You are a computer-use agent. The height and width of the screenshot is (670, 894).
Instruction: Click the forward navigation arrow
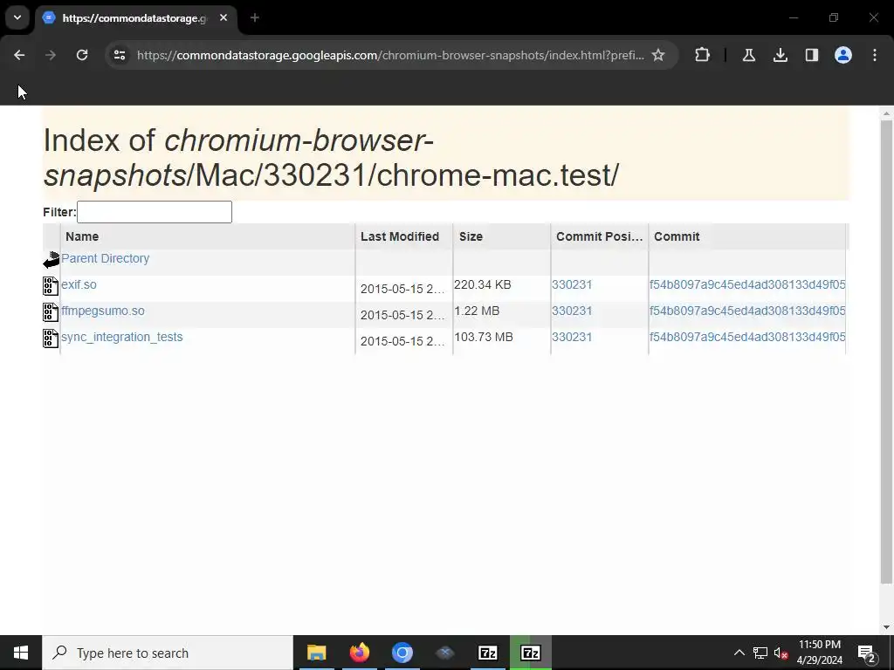pyautogui.click(x=51, y=55)
